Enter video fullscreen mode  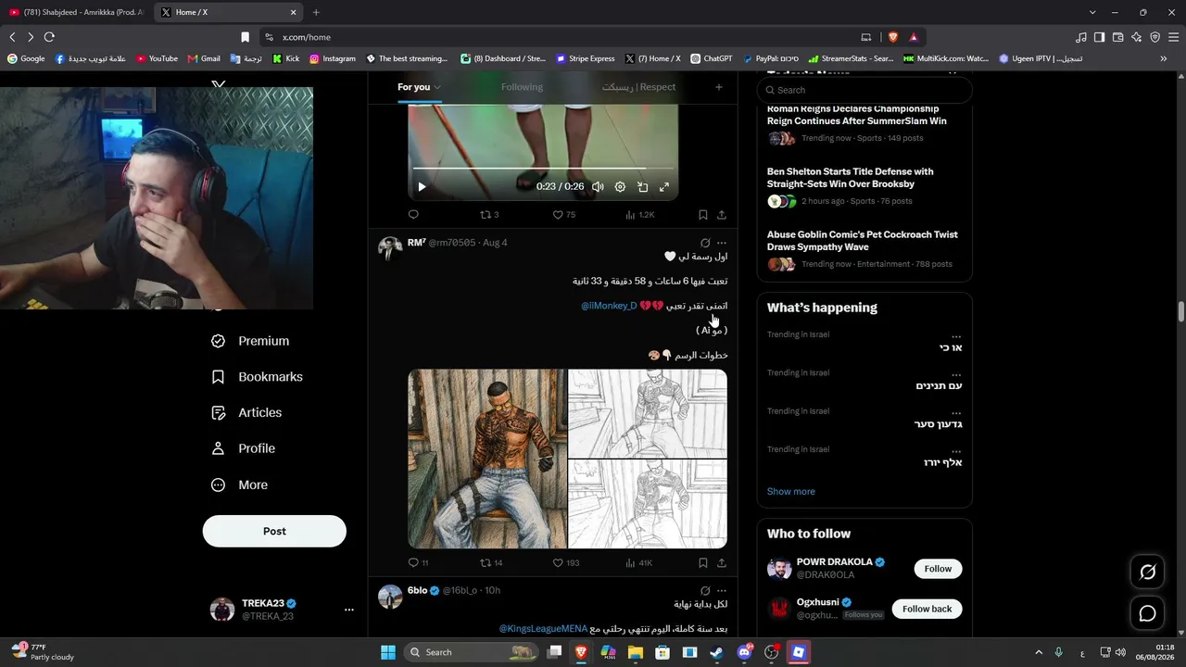(x=664, y=187)
